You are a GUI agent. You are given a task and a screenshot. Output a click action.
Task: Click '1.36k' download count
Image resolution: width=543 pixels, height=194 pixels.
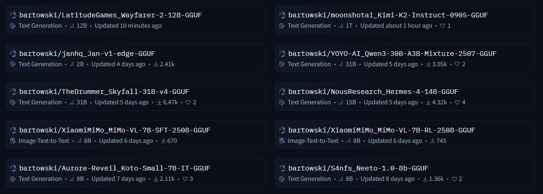point(436,179)
